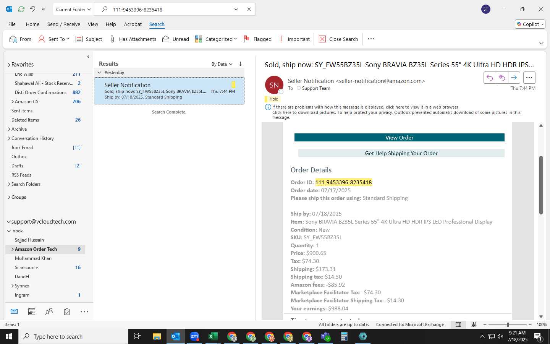
Task: Expand the Favorites section
Action: click(9, 65)
